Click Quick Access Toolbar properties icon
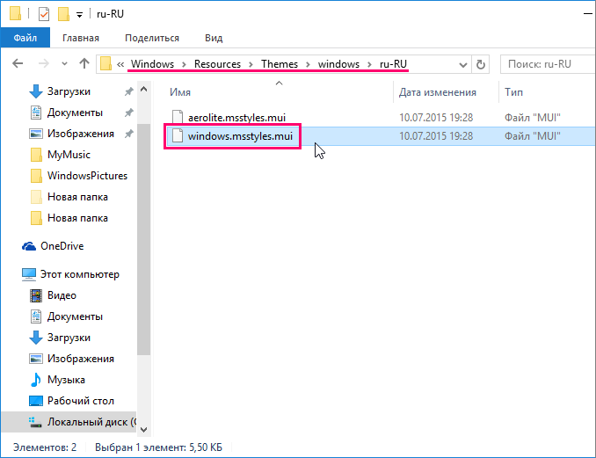This screenshot has width=596, height=458. [x=44, y=14]
